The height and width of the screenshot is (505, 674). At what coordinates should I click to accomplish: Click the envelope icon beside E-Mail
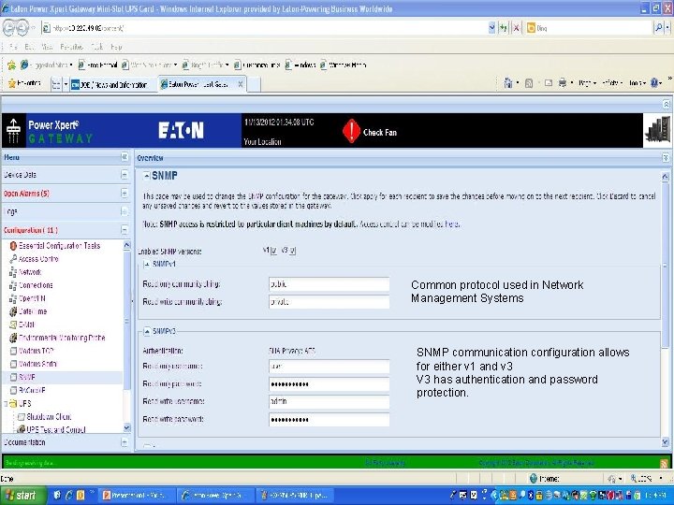[x=13, y=325]
